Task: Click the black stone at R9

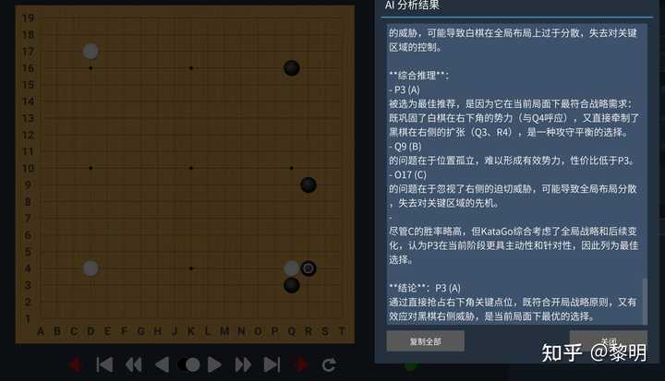Action: pos(308,185)
